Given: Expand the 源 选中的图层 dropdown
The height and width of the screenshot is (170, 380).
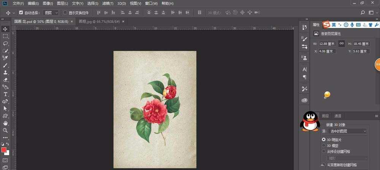Looking at the screenshot, I should click(347, 131).
